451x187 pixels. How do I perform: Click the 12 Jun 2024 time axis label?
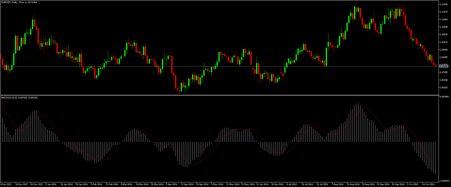pyautogui.click(x=262, y=185)
